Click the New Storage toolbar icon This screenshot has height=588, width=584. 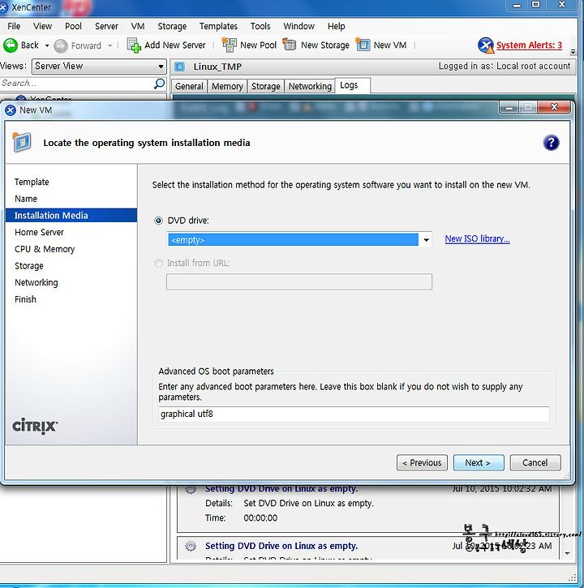(290, 45)
